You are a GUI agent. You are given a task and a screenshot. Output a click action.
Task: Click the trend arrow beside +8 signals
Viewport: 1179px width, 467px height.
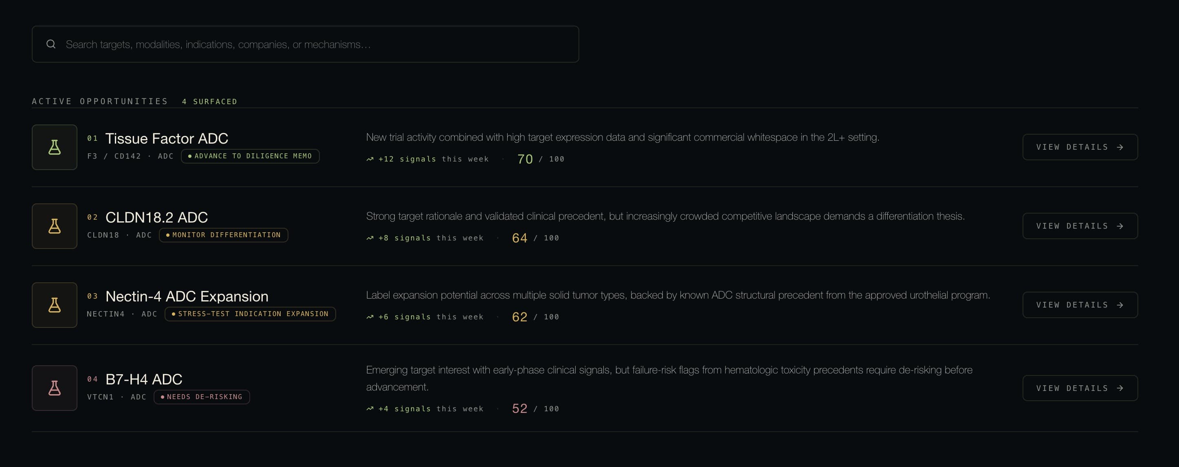(370, 238)
